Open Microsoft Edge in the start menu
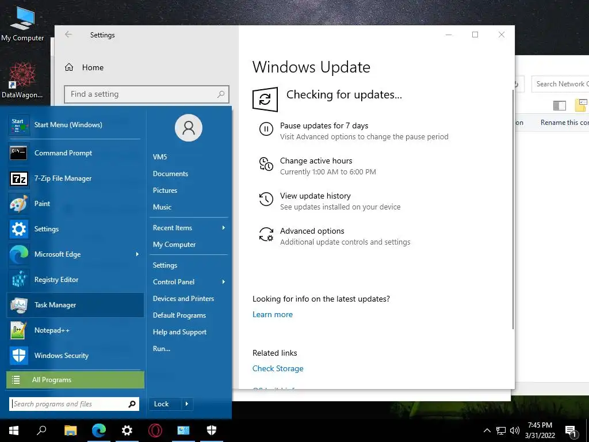The width and height of the screenshot is (589, 442). [75, 254]
